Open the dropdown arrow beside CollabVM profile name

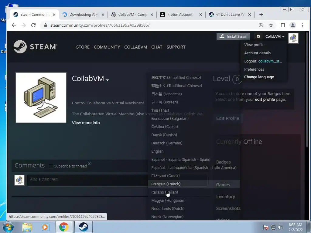click(108, 80)
